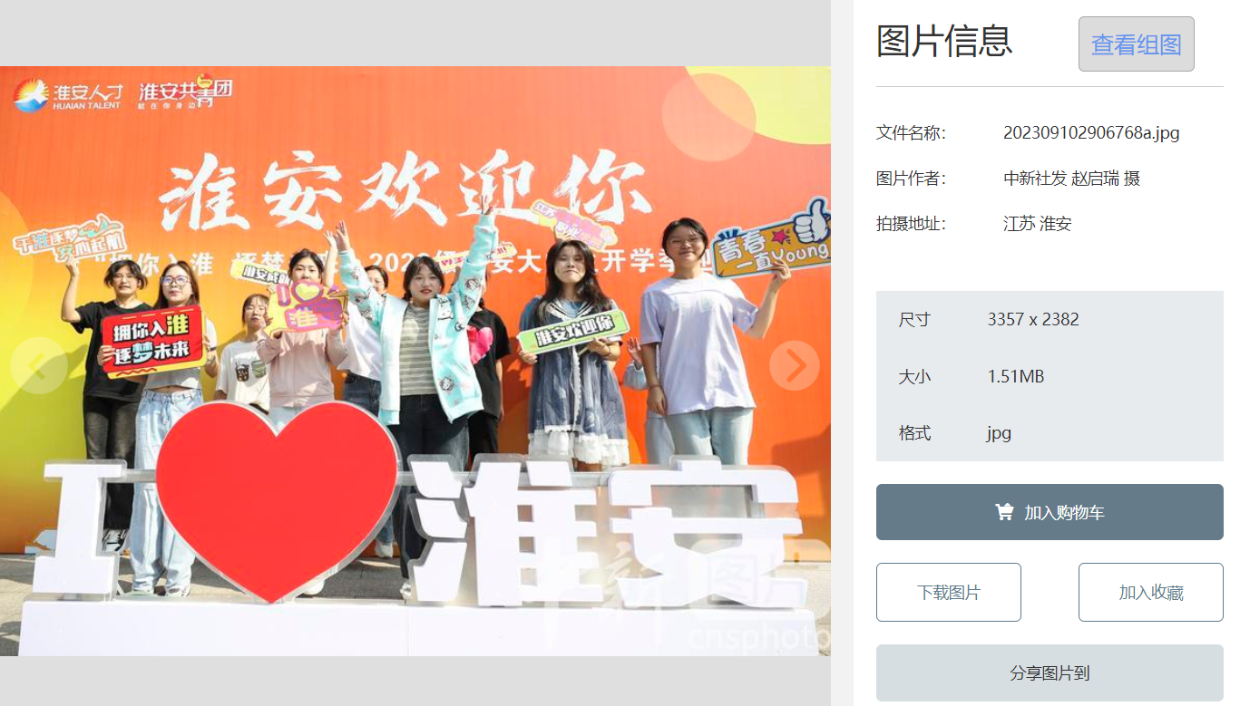Screen dimensions: 1240x706
Task: Add image via 加入购物车 button
Action: point(1050,512)
